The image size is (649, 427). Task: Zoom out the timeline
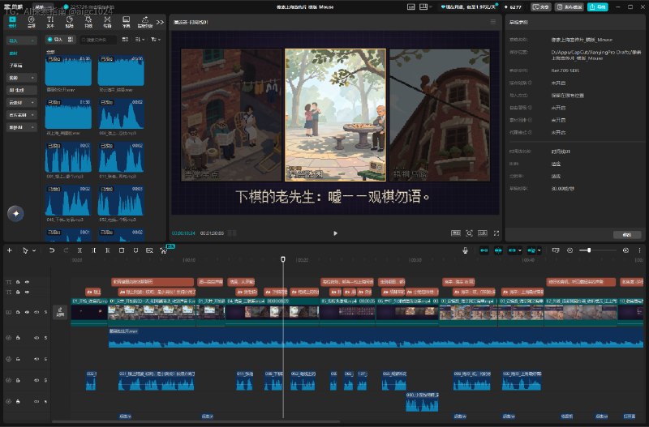pos(570,250)
